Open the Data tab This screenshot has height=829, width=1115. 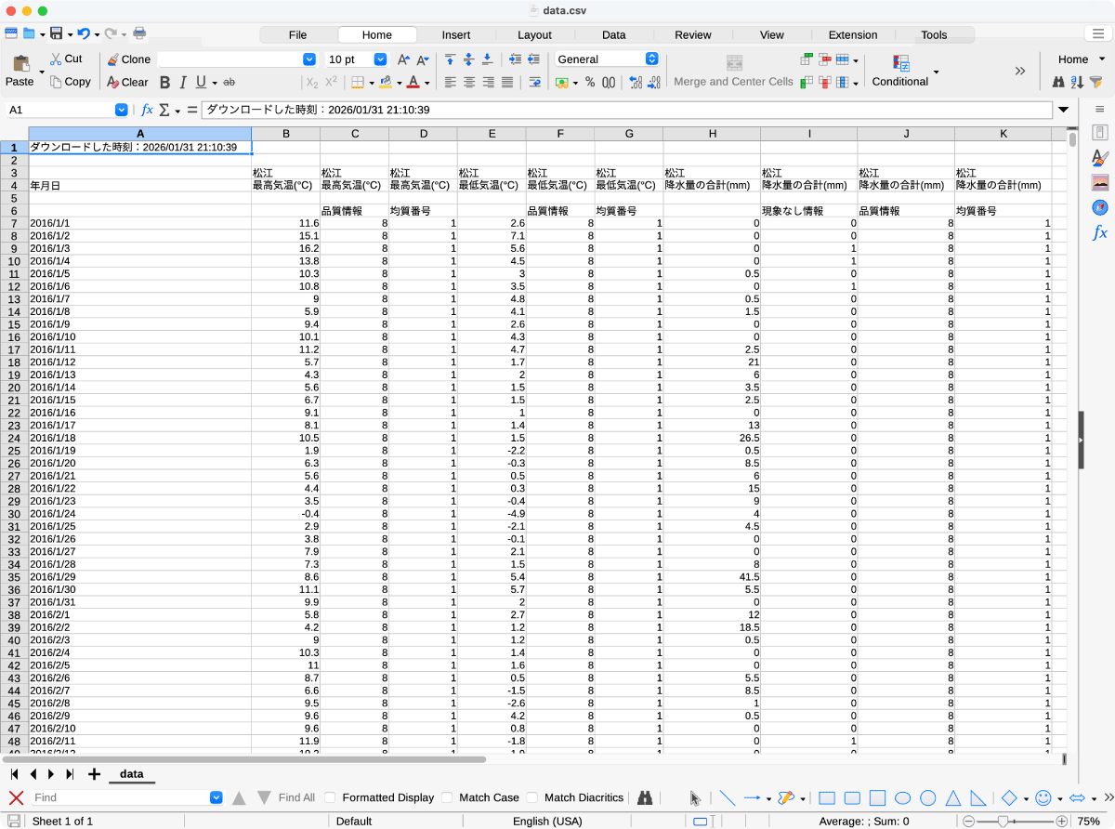pyautogui.click(x=613, y=35)
